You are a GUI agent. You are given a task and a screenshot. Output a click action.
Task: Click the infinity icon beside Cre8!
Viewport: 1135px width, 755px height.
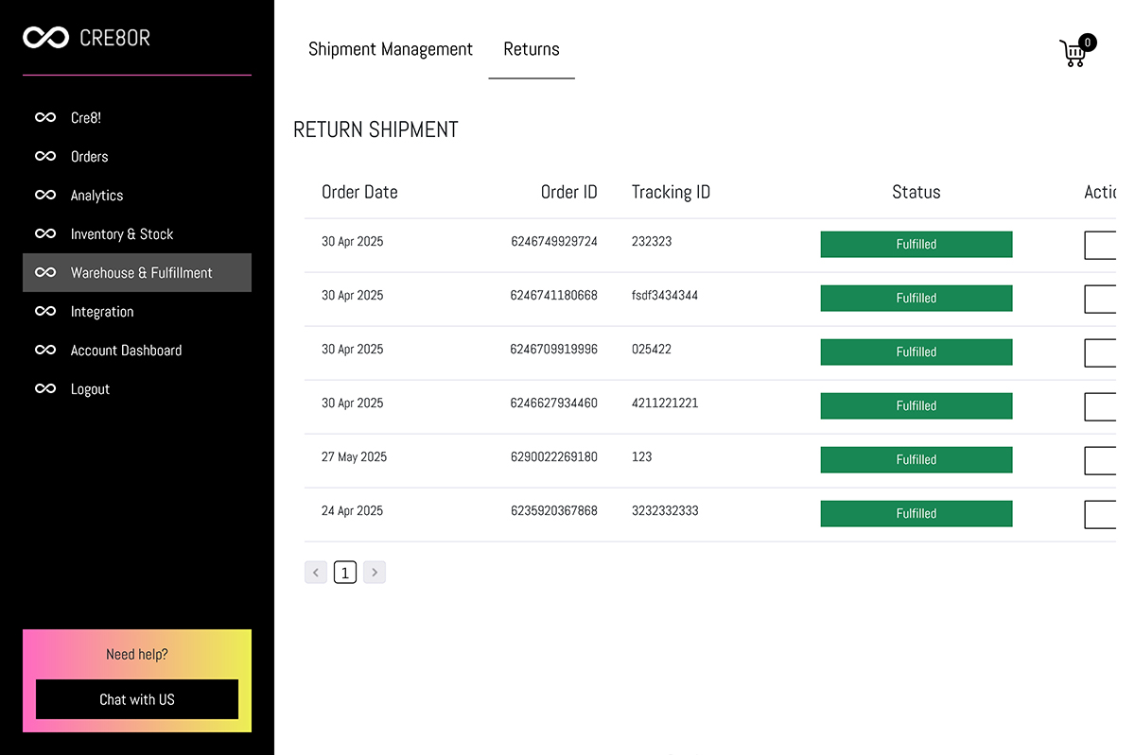click(45, 118)
